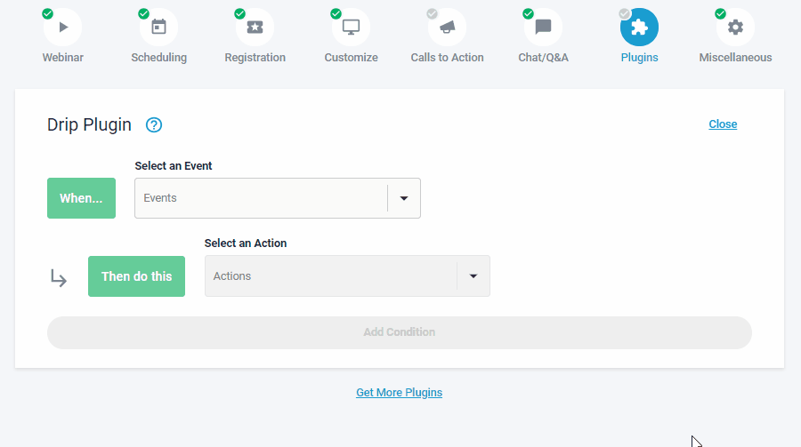Open the Webinar step play icon
This screenshot has height=447, width=801.
pyautogui.click(x=63, y=27)
